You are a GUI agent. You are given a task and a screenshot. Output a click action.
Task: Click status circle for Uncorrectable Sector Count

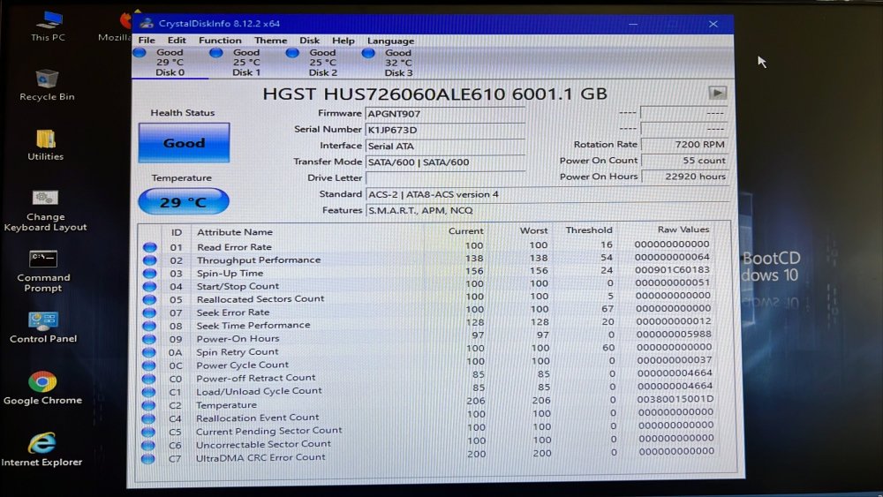pyautogui.click(x=148, y=445)
